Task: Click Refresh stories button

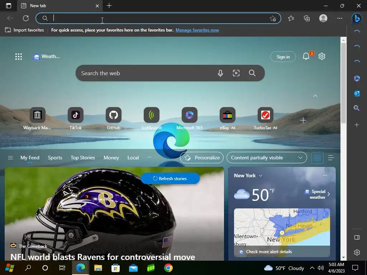Action: 170,178
